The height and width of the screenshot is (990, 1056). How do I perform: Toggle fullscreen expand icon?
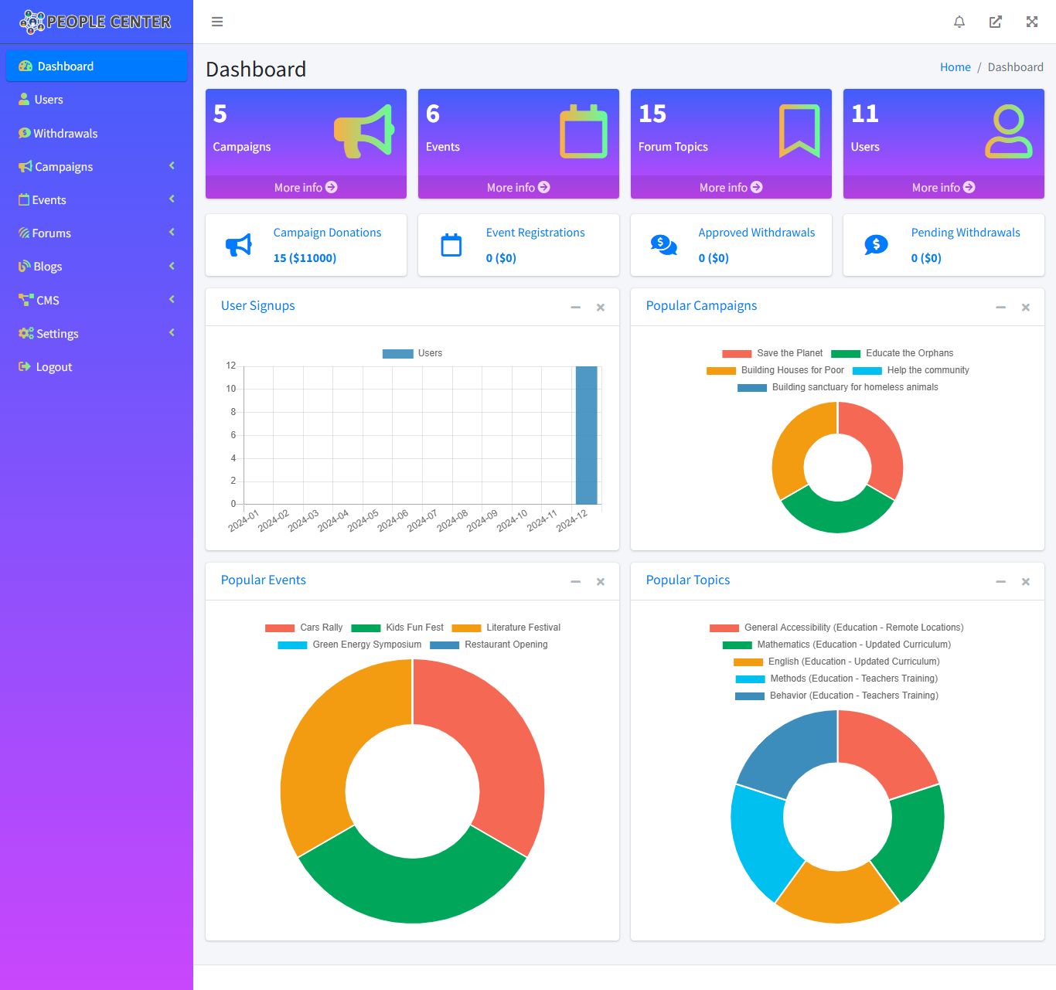pos(1032,22)
